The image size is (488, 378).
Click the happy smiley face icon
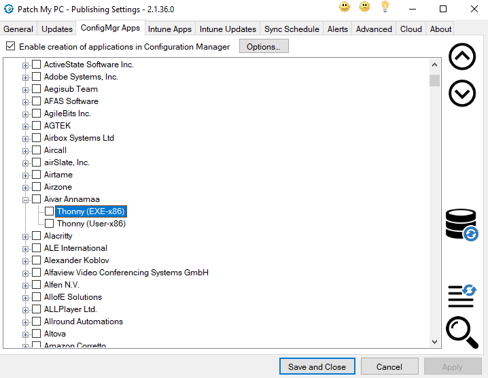345,7
